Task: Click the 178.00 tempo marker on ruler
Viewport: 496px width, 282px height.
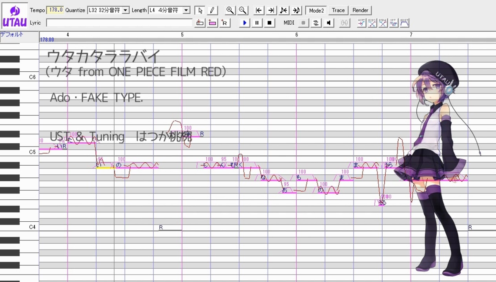Action: tap(47, 40)
